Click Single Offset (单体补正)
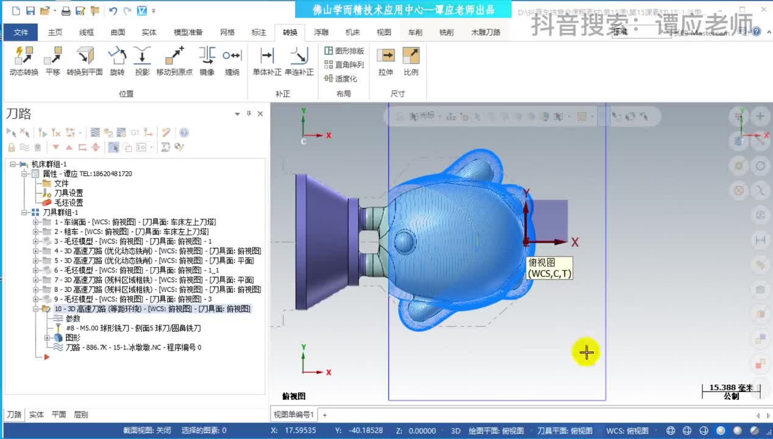 click(x=267, y=61)
